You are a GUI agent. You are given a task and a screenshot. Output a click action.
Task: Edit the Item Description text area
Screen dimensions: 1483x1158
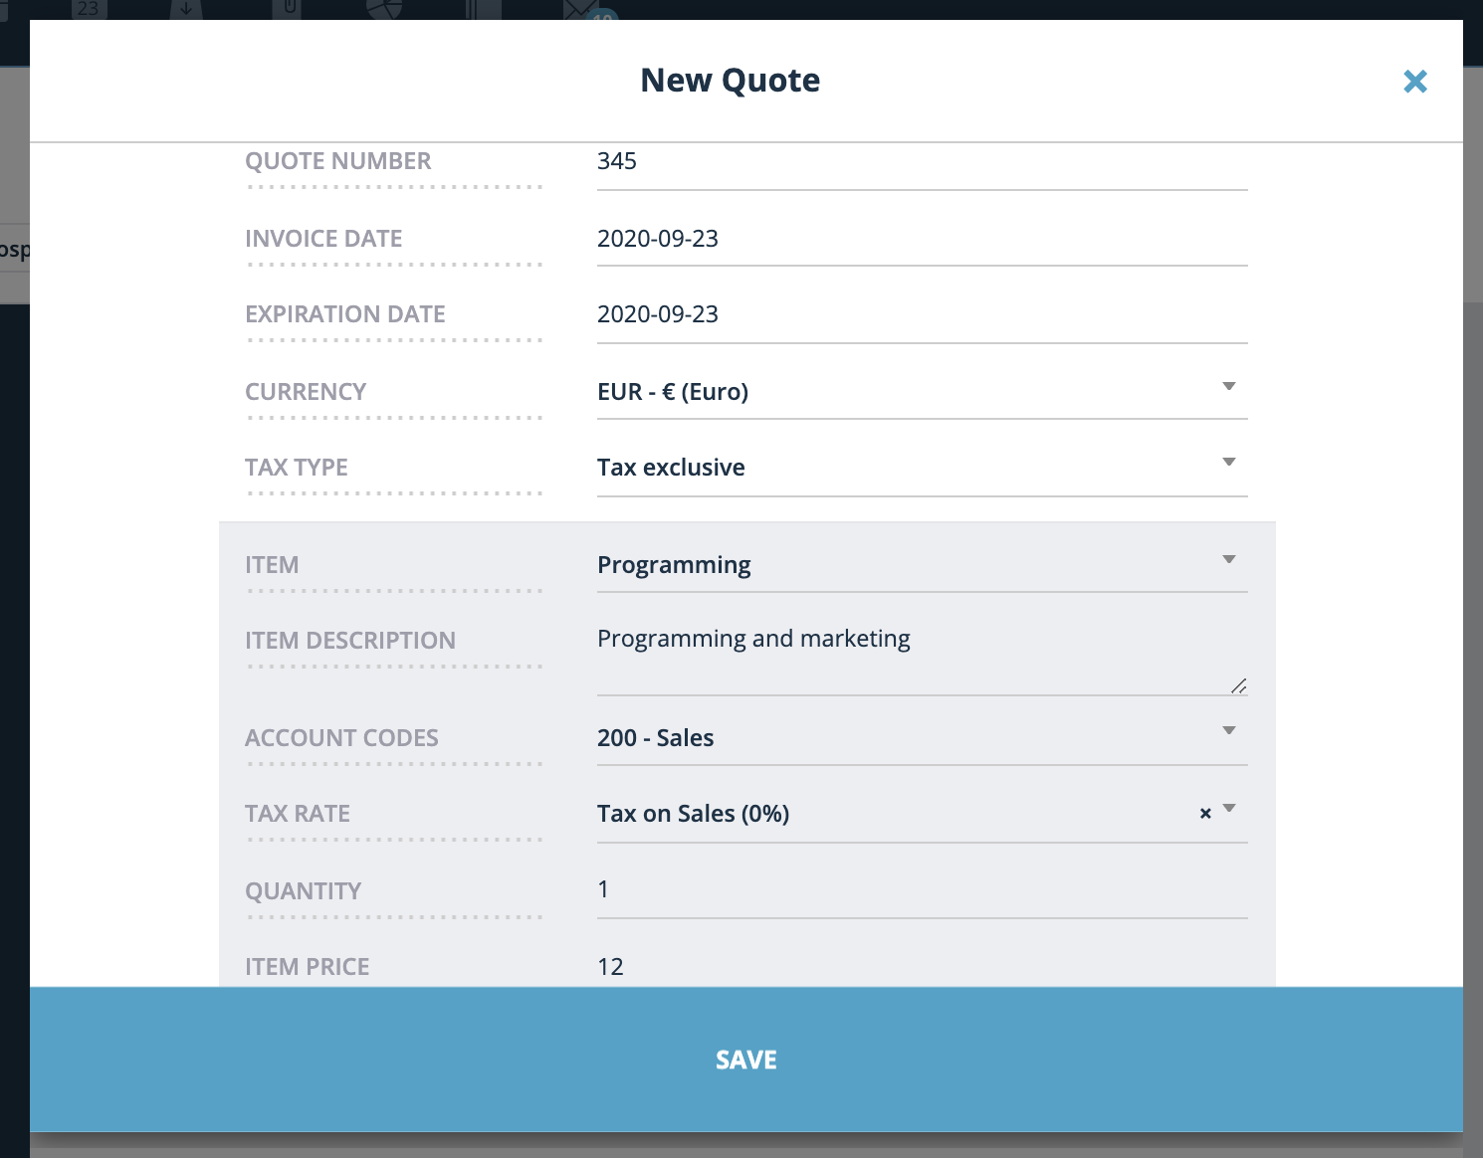tap(922, 657)
